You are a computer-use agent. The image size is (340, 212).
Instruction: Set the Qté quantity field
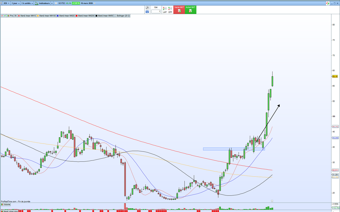(x=156, y=12)
